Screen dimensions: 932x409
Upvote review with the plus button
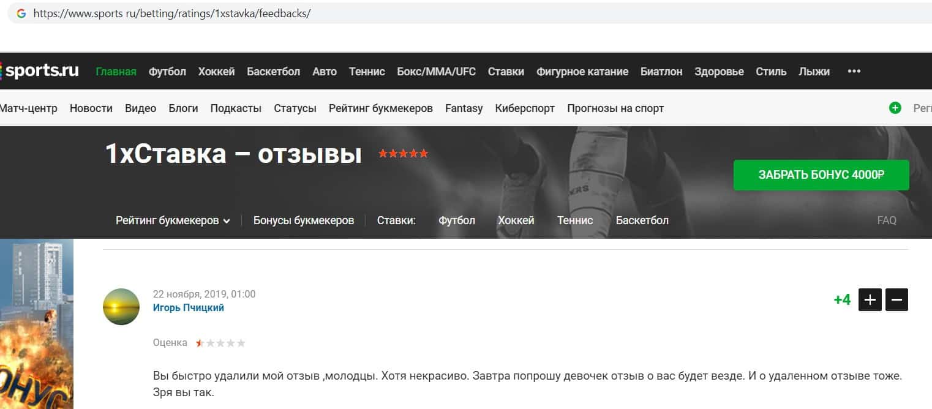click(870, 300)
